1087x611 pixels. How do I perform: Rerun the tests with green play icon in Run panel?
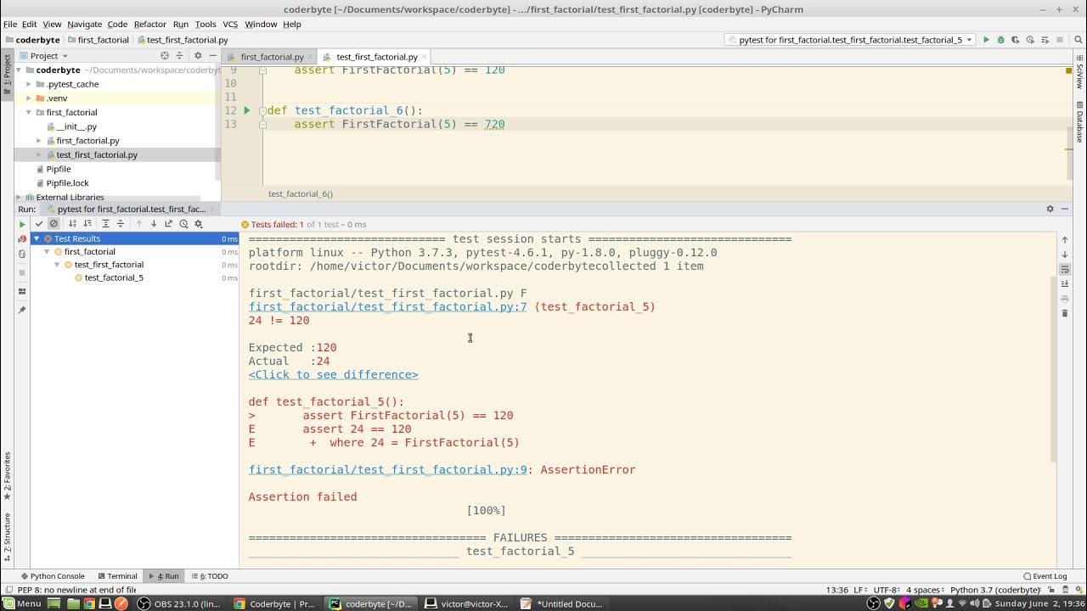point(23,224)
